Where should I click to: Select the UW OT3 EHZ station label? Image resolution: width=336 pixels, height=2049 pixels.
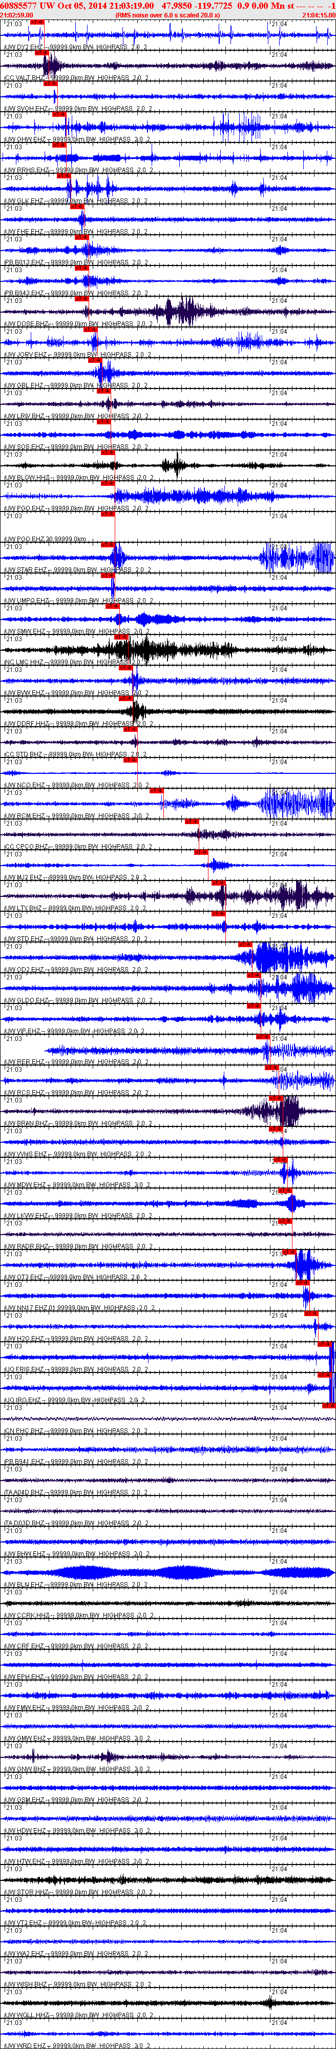pyautogui.click(x=75, y=1278)
